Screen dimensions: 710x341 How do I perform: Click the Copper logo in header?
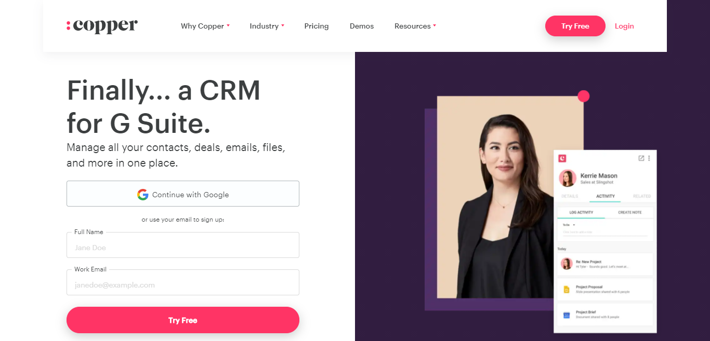(102, 26)
